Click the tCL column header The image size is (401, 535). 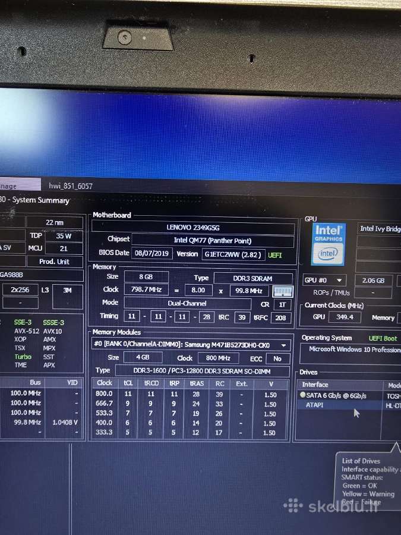pyautogui.click(x=128, y=383)
